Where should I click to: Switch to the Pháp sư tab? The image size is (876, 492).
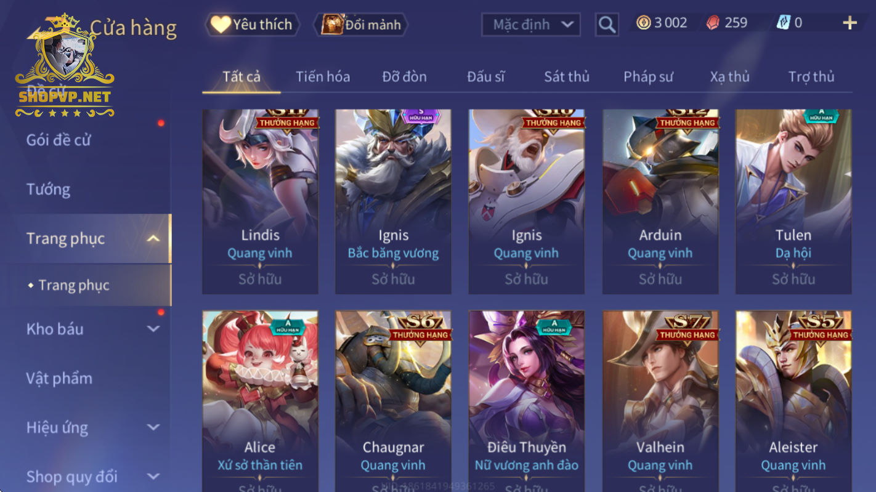(648, 77)
